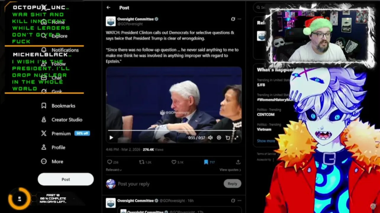This screenshot has width=380, height=213.
Task: Click the Grok icon on the reply post
Action: point(233,201)
